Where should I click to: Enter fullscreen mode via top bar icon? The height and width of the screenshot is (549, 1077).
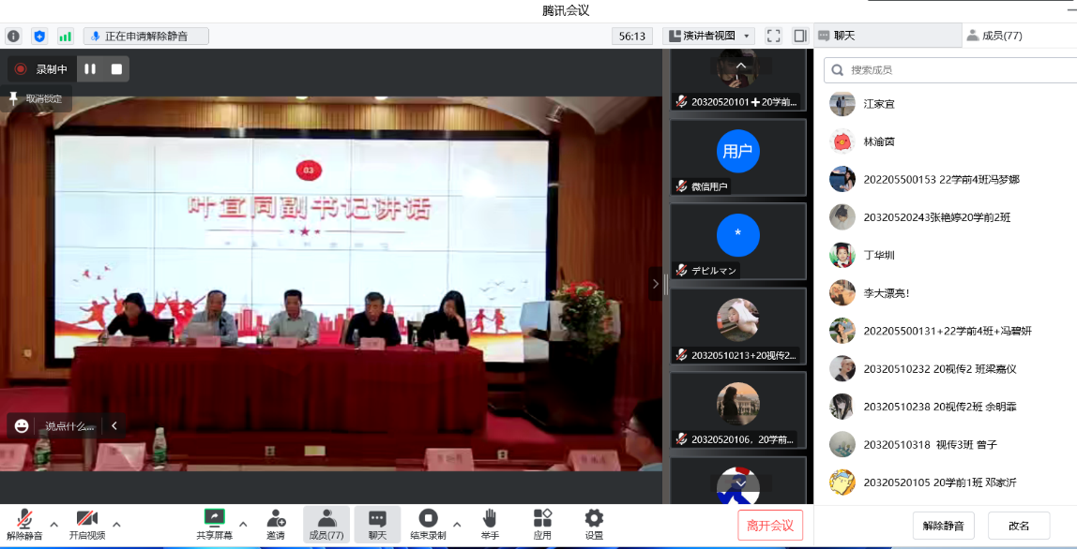coord(773,36)
